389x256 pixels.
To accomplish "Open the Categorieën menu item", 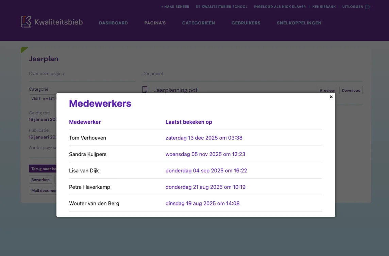I will pyautogui.click(x=199, y=23).
